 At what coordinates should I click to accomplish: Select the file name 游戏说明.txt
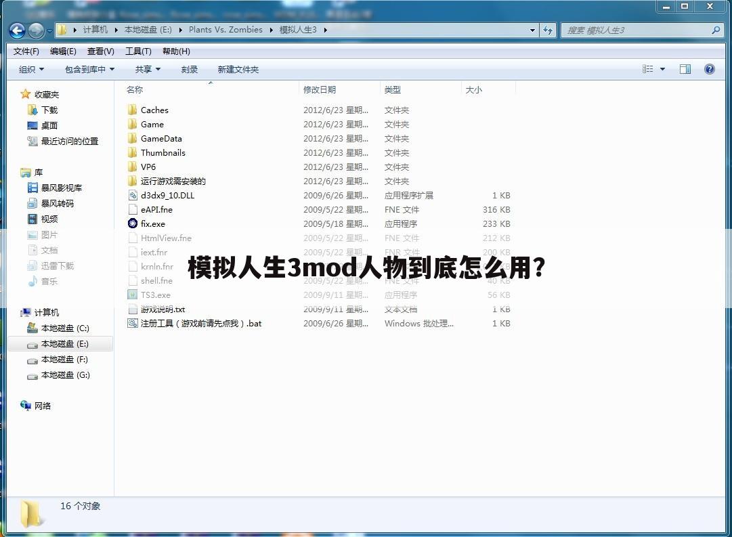(x=163, y=309)
